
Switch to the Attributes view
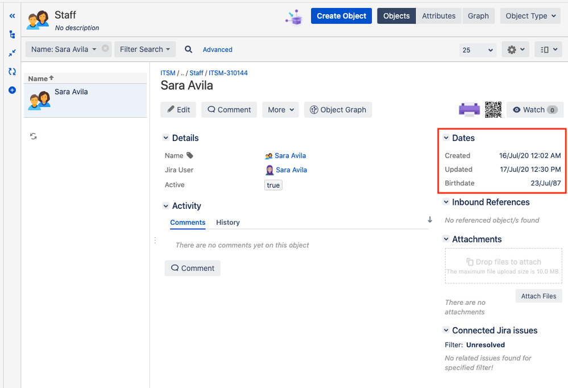(x=439, y=16)
